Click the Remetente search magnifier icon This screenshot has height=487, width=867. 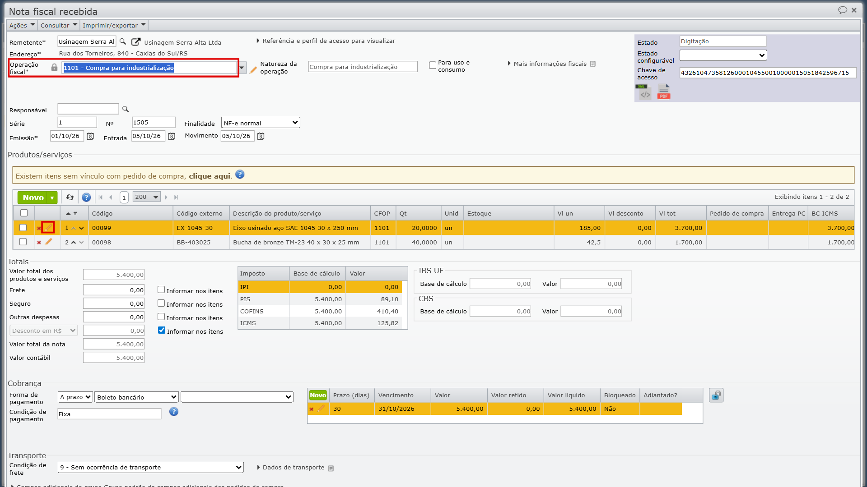(x=122, y=41)
